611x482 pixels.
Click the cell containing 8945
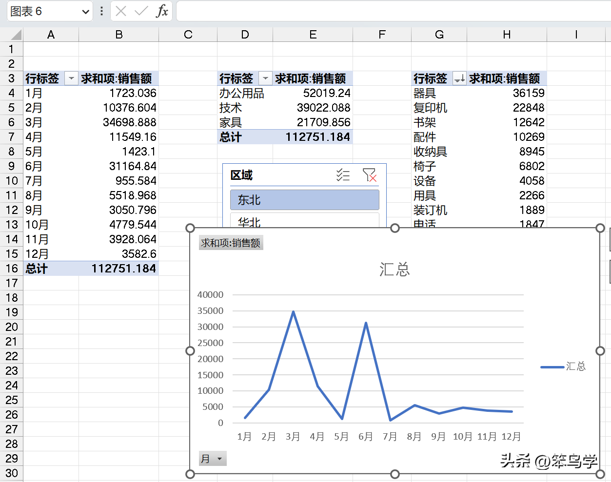(507, 152)
